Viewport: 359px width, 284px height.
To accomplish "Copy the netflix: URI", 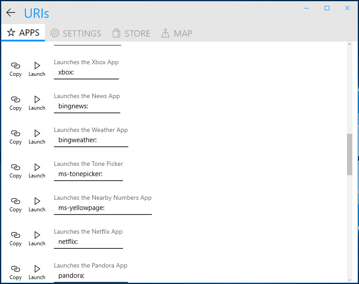I will point(16,239).
